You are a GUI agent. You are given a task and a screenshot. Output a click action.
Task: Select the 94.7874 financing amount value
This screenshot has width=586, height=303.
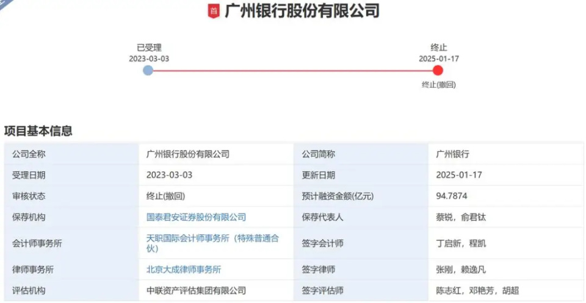(452, 196)
